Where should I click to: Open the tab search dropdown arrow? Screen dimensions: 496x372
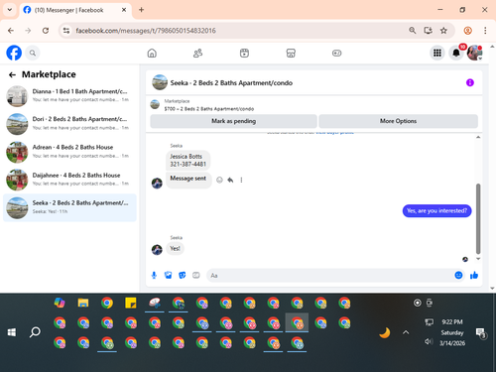[10, 10]
